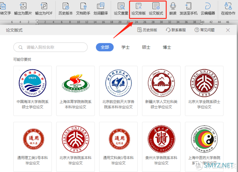Click 联系客服 support link

[x=176, y=30]
